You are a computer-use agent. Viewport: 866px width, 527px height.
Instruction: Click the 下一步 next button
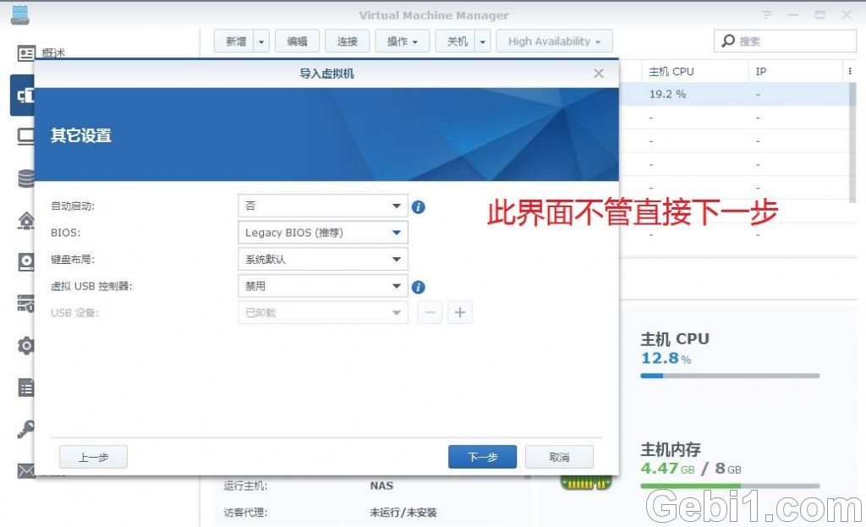482,457
